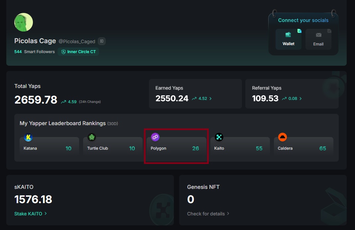Screen dimensions: 355x230
Task: Click the Inner Circle CT shield icon
Action: tap(63, 52)
